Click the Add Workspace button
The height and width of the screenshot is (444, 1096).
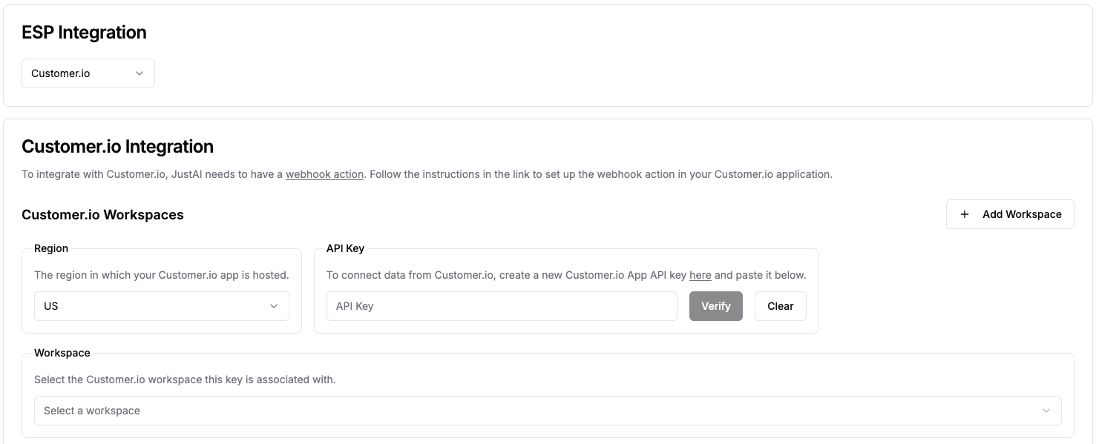pos(1010,214)
